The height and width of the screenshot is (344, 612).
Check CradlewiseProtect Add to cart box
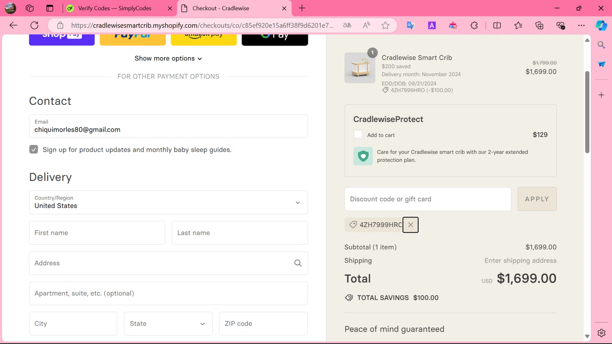[358, 135]
